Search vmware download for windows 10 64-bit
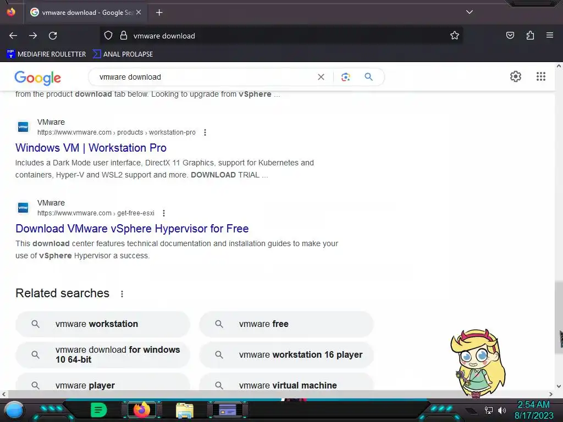563x422 pixels. pos(103,354)
